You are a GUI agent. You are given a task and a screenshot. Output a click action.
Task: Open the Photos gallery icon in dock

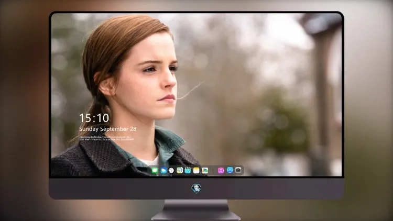(205, 170)
